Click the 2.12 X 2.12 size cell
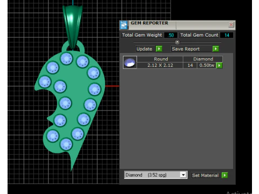The height and width of the screenshot is (194, 259). coord(160,65)
